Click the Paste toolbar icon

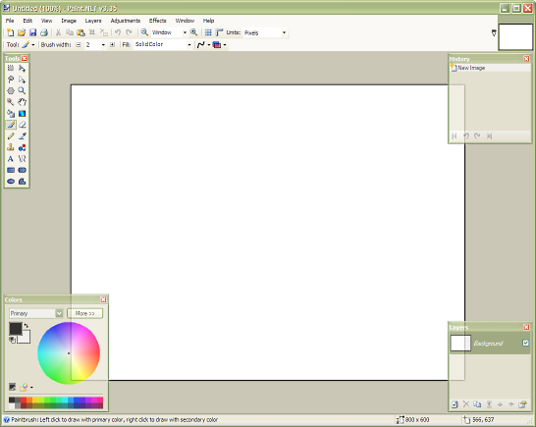(x=81, y=32)
